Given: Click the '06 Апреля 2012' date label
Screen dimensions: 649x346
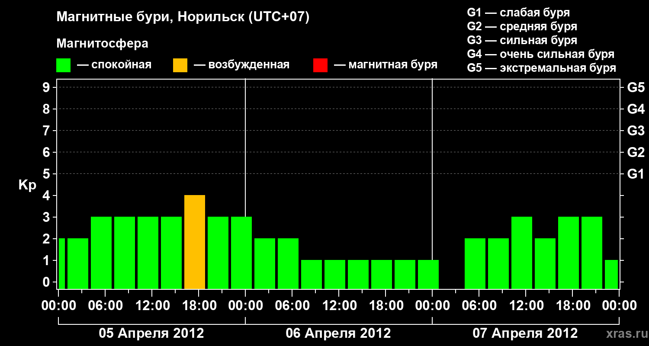Looking at the screenshot, I should 338,333.
